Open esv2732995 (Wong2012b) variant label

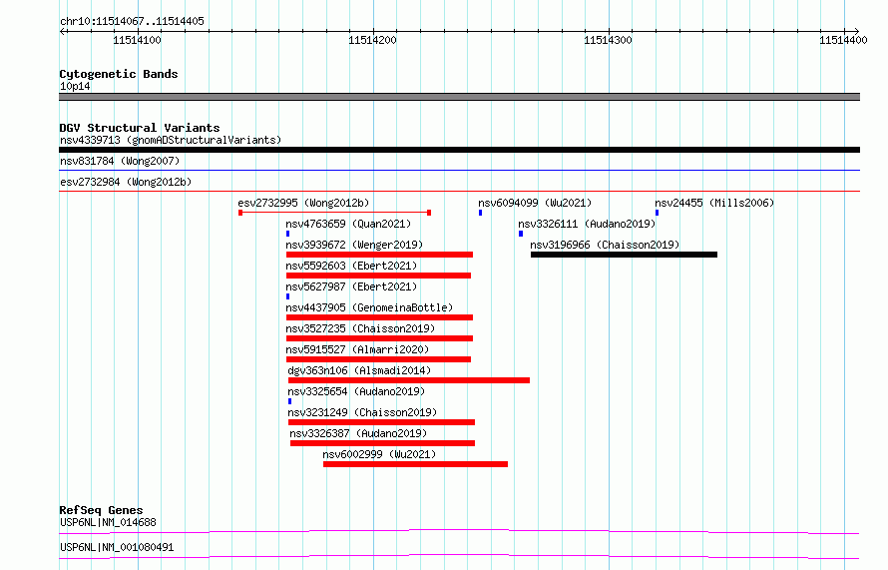click(303, 203)
